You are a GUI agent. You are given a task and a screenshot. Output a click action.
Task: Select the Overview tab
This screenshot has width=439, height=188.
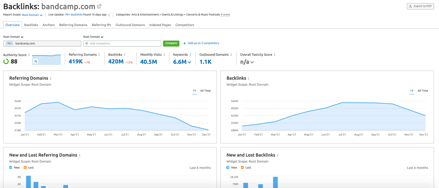13,25
